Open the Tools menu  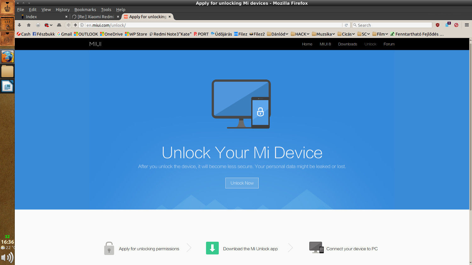[x=106, y=10]
